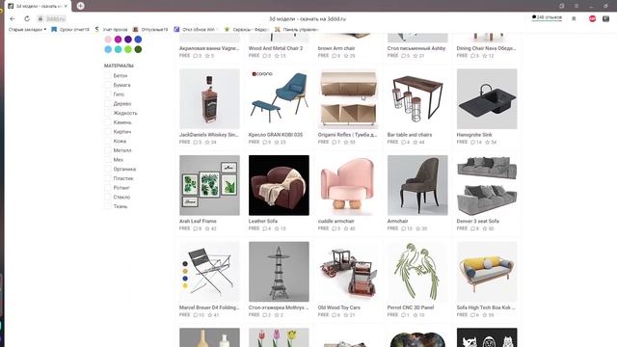Check the Металл material checkbox
617x347 pixels.
[x=107, y=150]
